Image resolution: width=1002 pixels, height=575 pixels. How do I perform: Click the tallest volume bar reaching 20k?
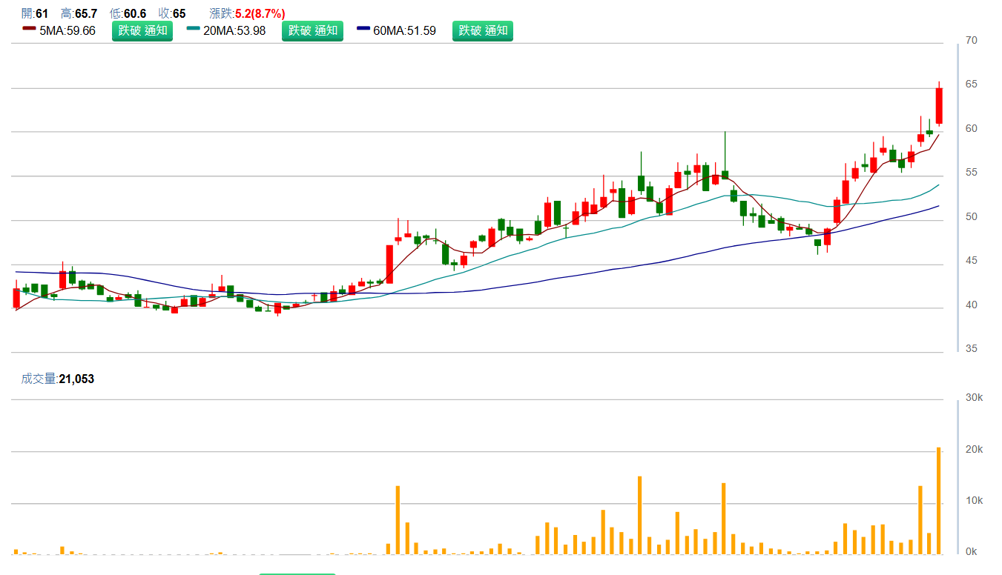click(x=939, y=500)
